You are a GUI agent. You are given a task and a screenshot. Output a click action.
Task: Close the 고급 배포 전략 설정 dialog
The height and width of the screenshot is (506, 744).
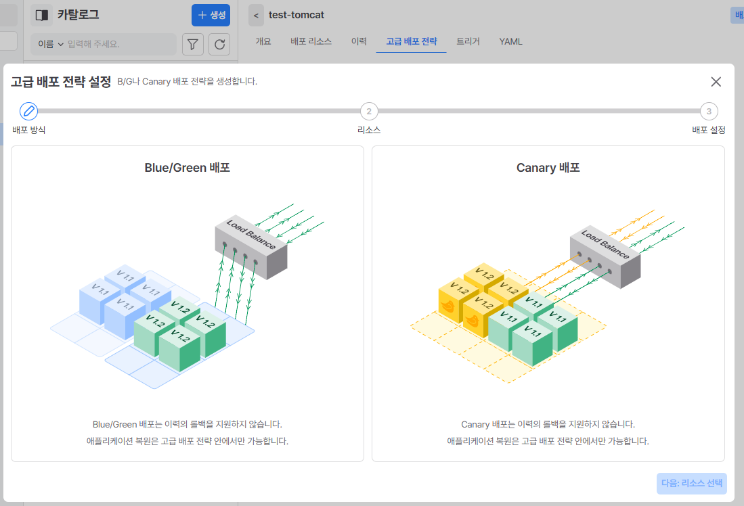tap(716, 82)
